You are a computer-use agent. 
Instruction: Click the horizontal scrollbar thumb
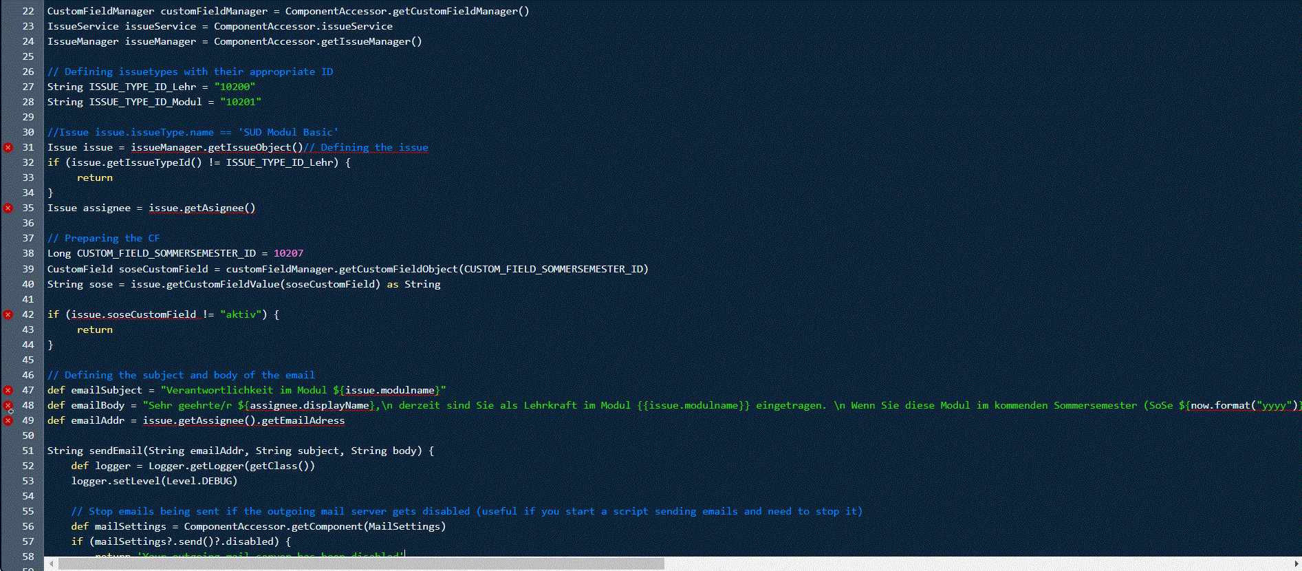coord(361,564)
